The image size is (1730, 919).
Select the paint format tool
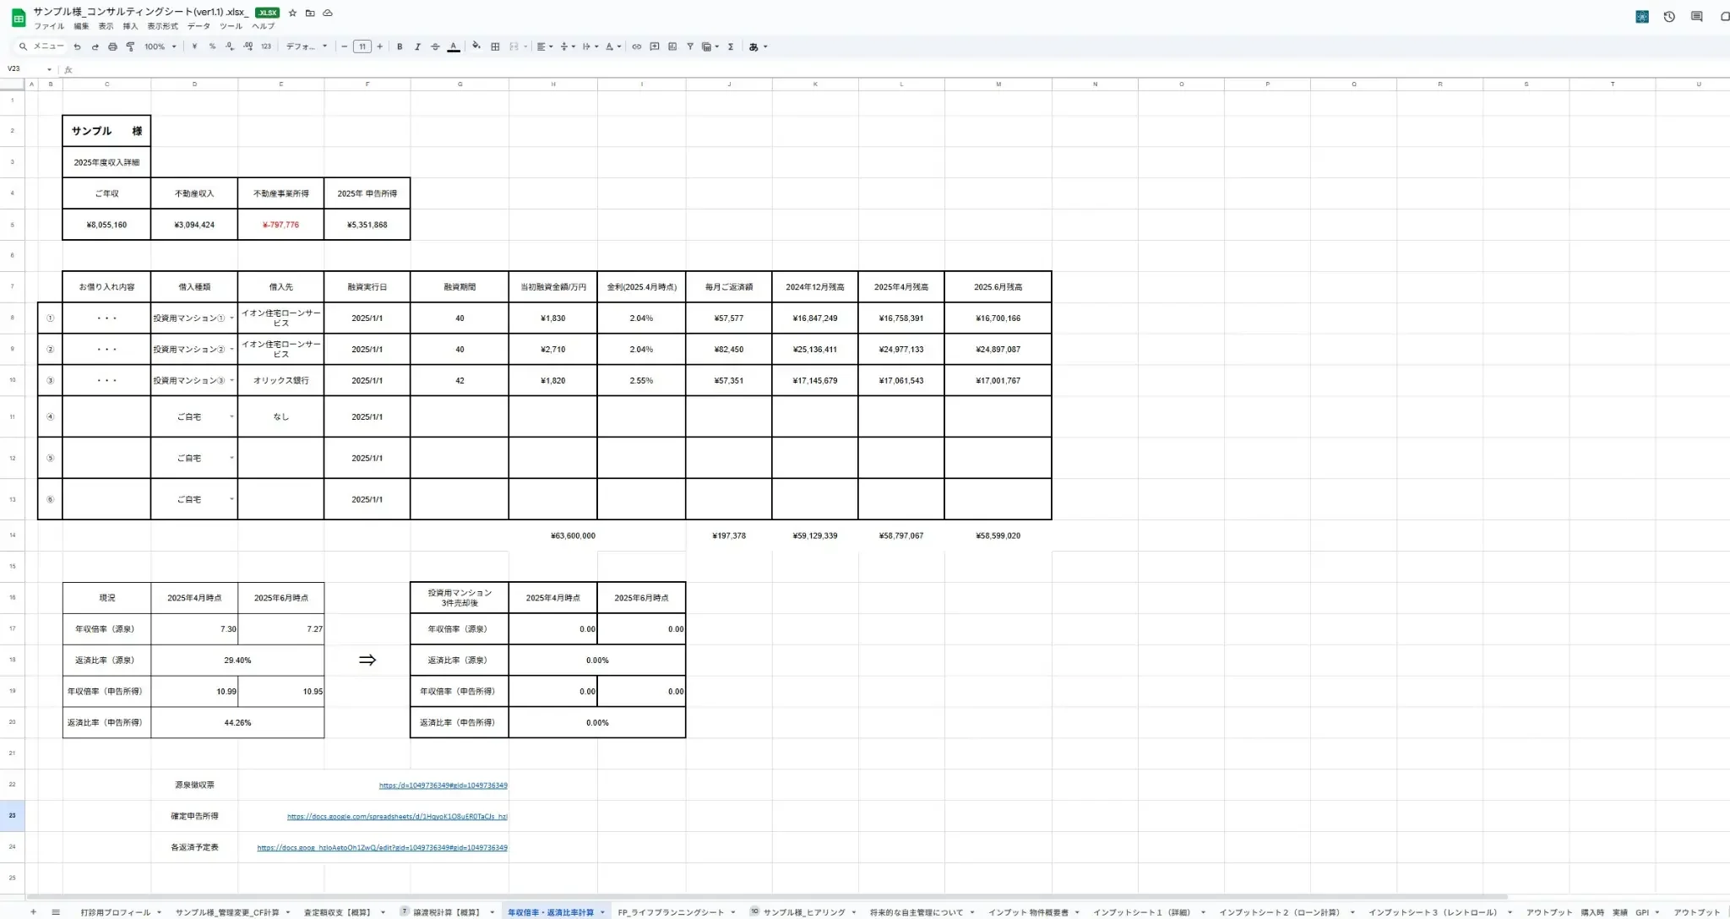click(130, 46)
